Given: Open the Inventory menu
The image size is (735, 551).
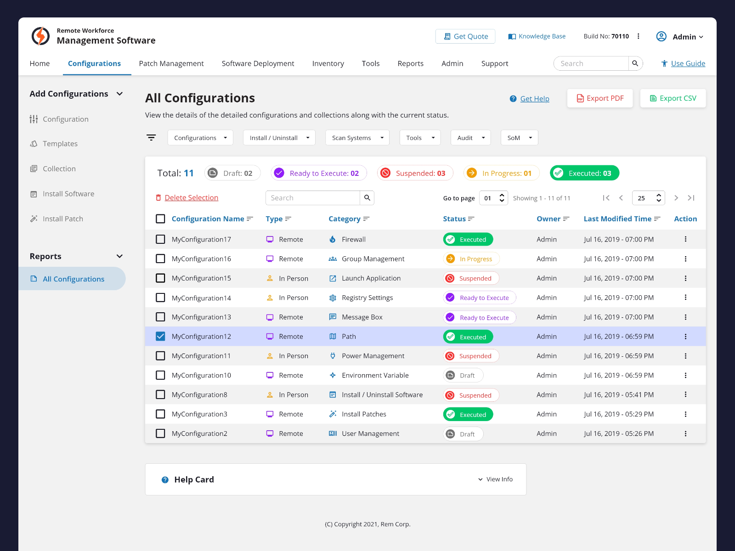Looking at the screenshot, I should coord(328,63).
